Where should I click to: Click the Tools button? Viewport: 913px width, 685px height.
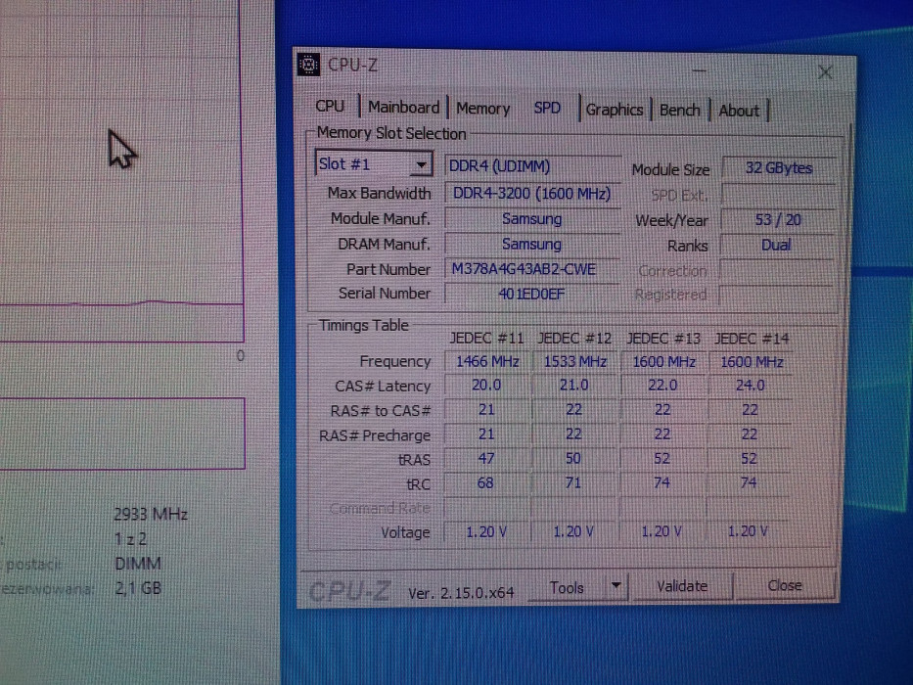click(x=568, y=588)
